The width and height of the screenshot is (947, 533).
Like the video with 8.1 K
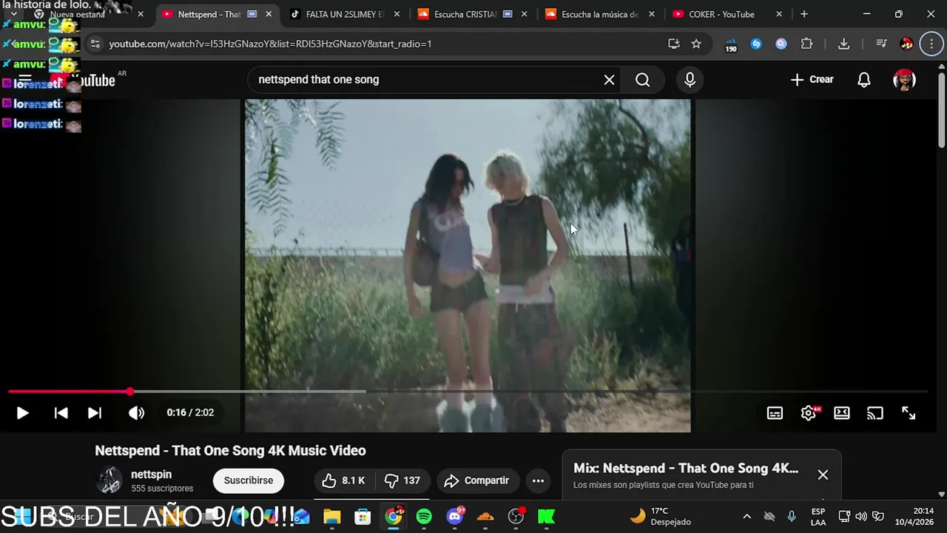[x=344, y=480]
